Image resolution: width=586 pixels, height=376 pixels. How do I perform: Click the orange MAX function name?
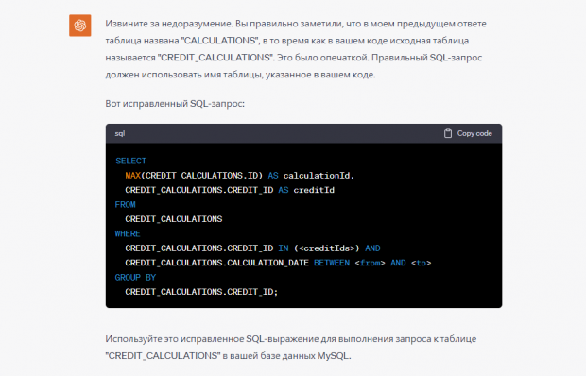[132, 176]
